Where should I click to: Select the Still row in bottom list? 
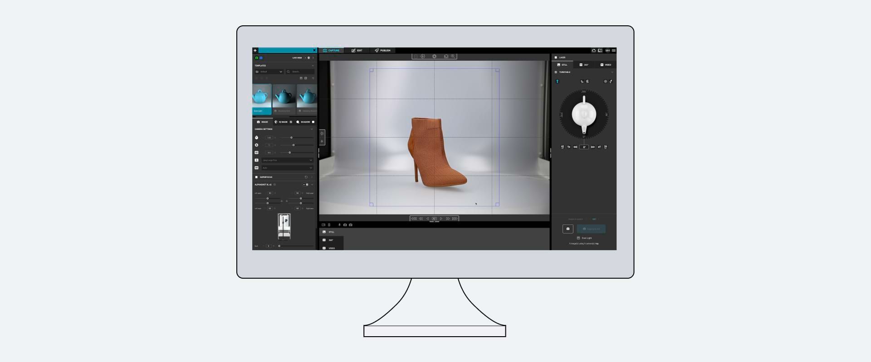[331, 232]
